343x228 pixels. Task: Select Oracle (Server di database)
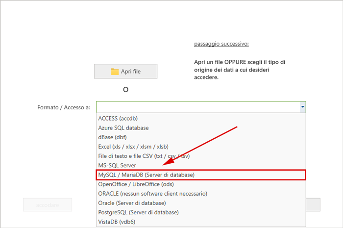click(132, 203)
